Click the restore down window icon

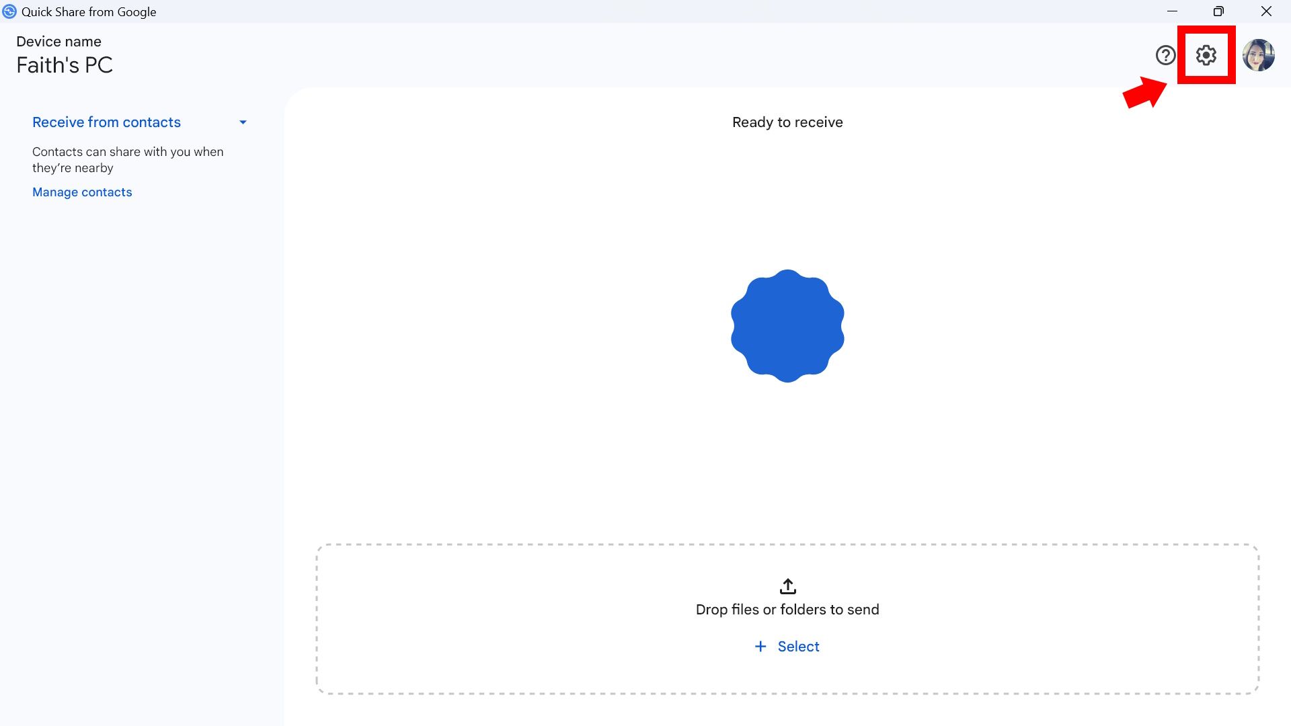tap(1218, 11)
